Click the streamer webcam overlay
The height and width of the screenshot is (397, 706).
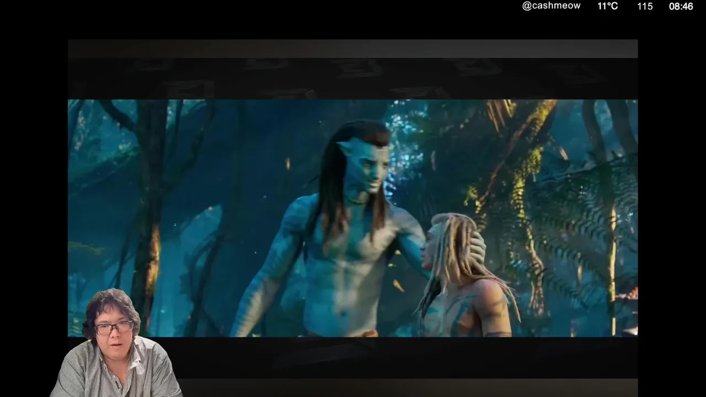[116, 342]
